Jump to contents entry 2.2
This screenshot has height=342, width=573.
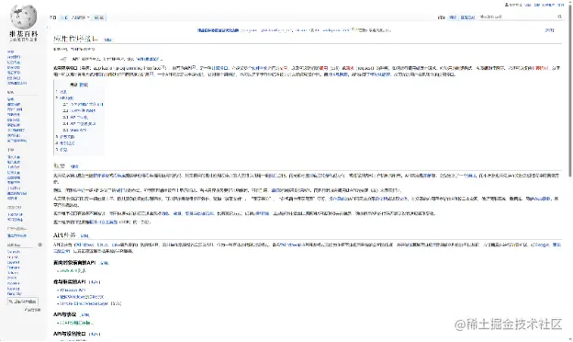(x=79, y=110)
